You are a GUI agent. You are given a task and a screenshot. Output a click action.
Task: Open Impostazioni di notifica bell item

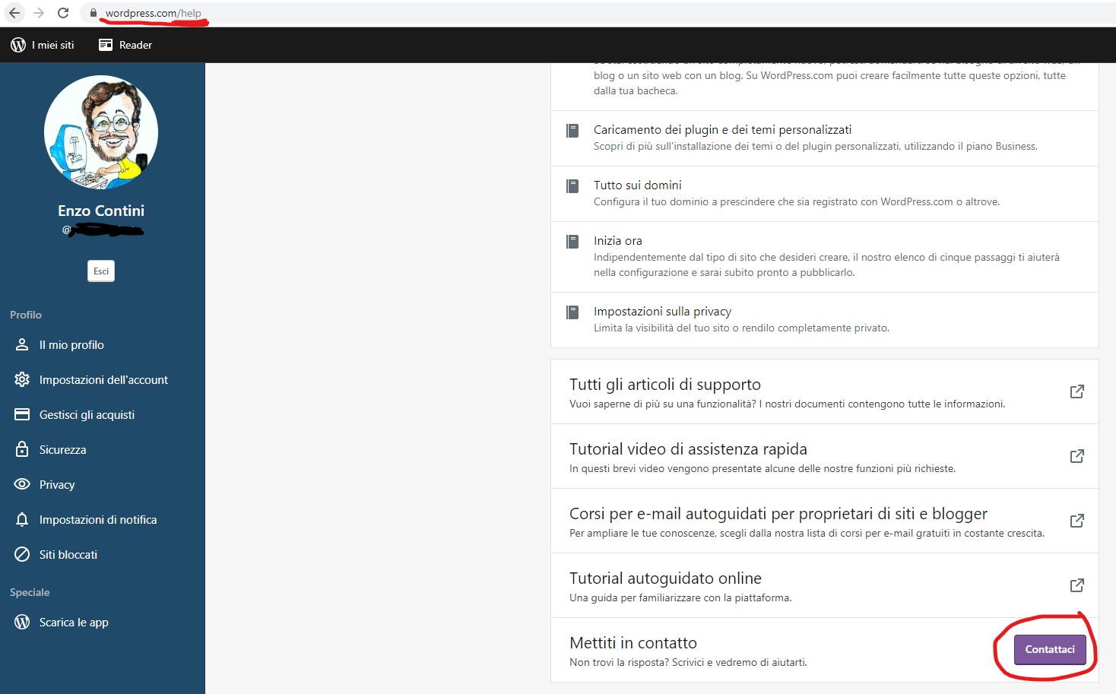(x=97, y=520)
